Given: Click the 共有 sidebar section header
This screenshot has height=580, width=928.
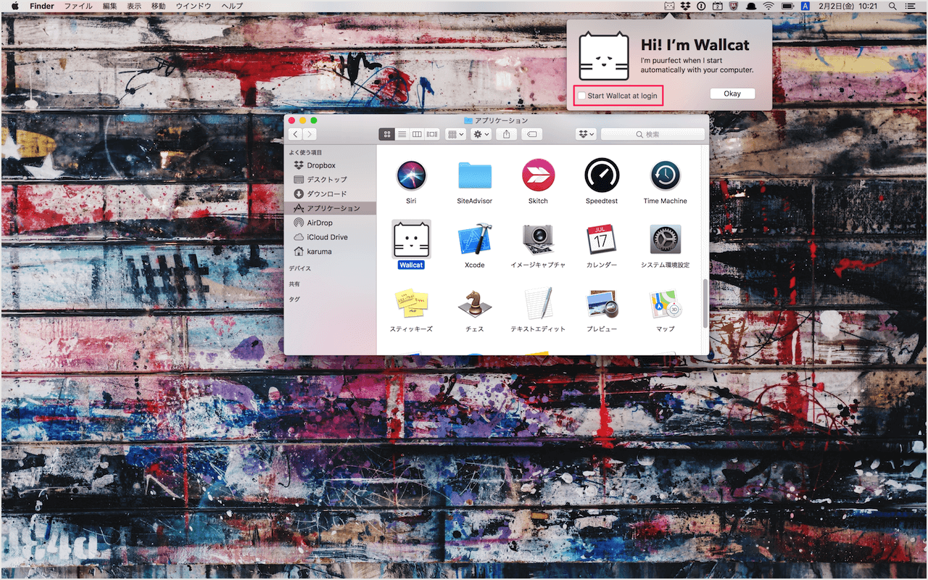Looking at the screenshot, I should pyautogui.click(x=294, y=284).
